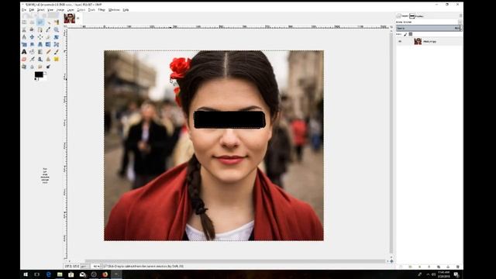Image resolution: width=496 pixels, height=279 pixels.
Task: Toggle lock pixels brush icon in Layers
Action: point(405,34)
